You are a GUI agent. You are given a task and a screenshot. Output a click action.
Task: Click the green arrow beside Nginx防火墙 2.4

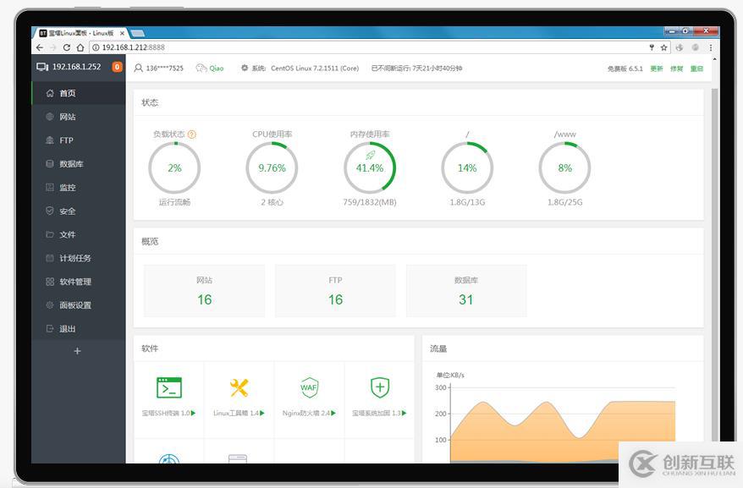click(x=333, y=413)
